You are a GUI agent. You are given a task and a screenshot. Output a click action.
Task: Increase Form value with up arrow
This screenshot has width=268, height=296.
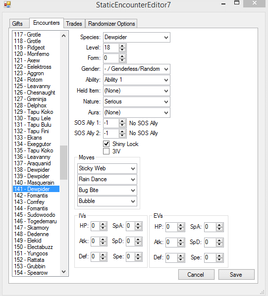coord(122,56)
